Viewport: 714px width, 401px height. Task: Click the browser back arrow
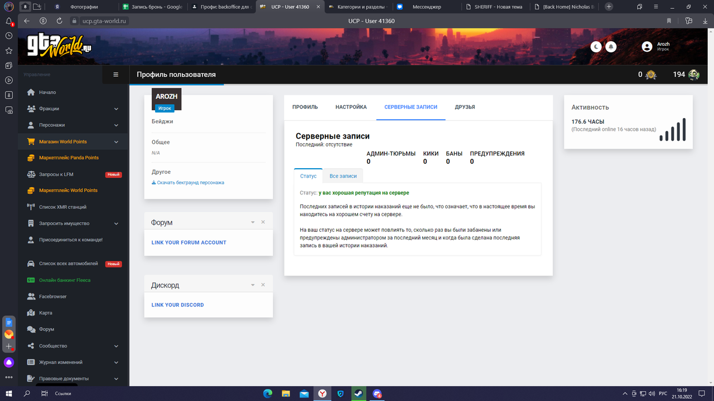pyautogui.click(x=26, y=21)
